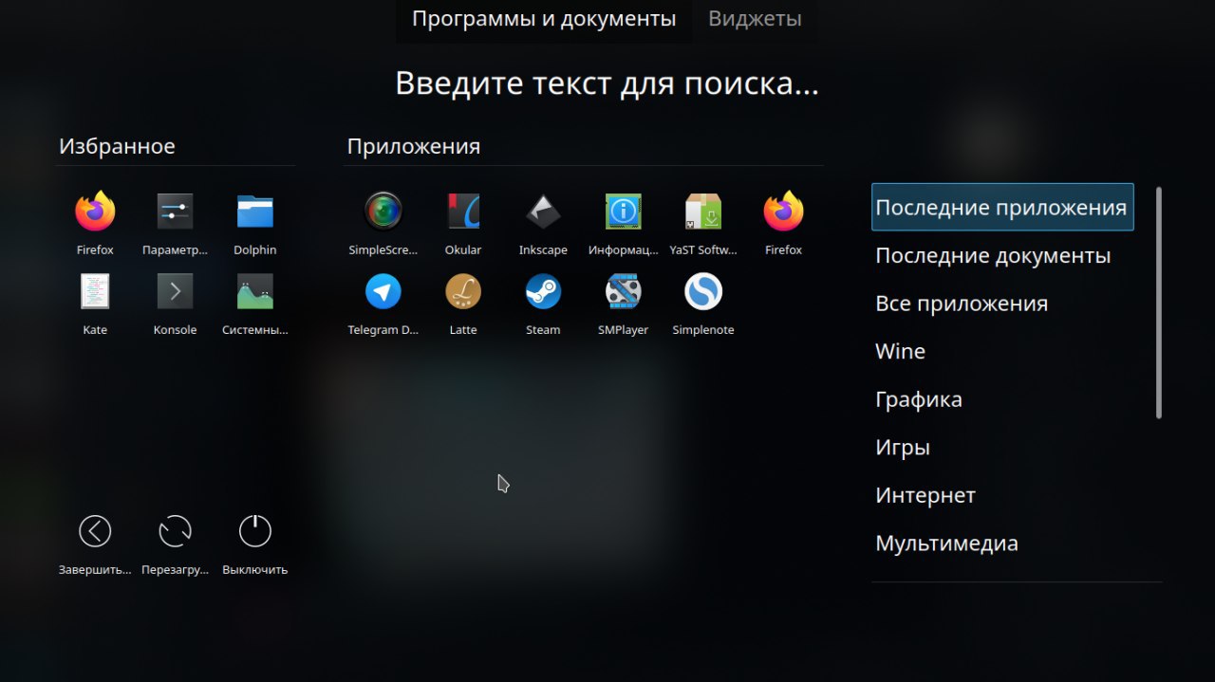Launch Steam
1215x682 pixels.
pyautogui.click(x=543, y=291)
